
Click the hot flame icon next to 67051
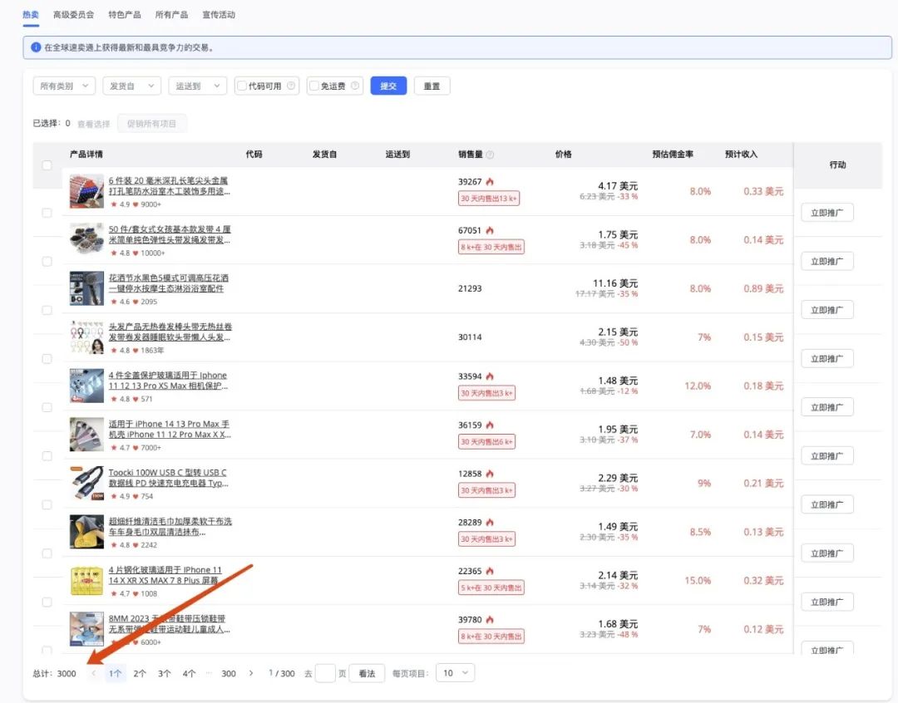pyautogui.click(x=490, y=230)
